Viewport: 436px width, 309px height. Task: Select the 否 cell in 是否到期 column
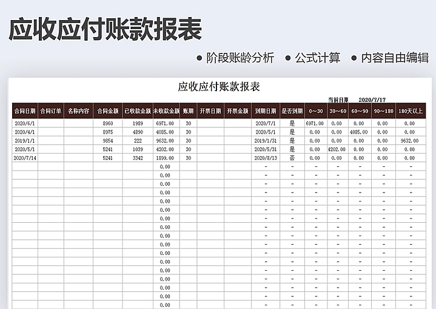[x=292, y=158]
